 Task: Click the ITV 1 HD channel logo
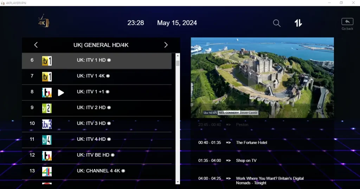[47, 61]
